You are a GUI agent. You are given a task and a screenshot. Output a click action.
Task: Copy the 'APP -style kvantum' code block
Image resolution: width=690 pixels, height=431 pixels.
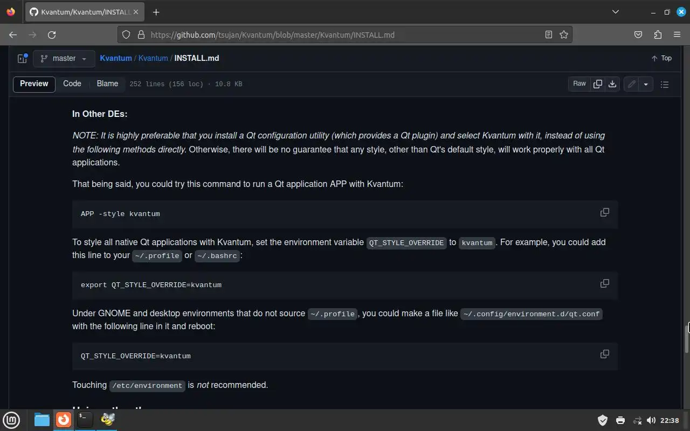pyautogui.click(x=605, y=212)
